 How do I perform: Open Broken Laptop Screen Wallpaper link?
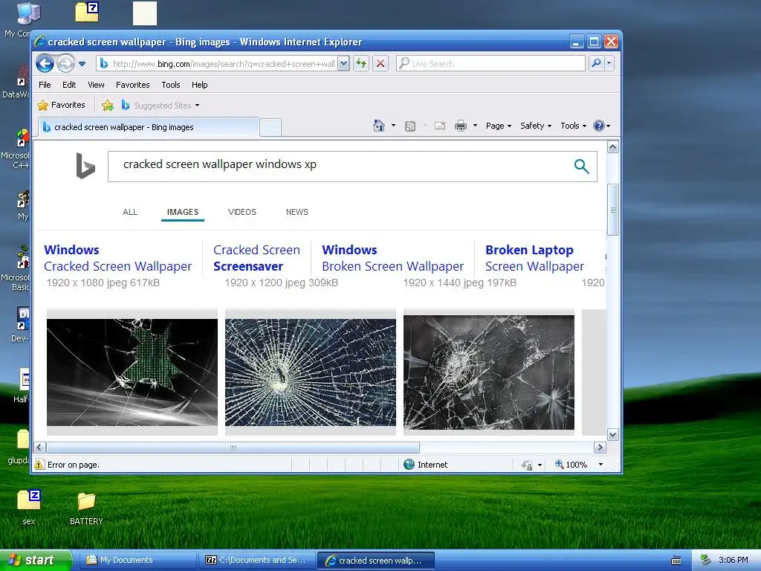(534, 258)
